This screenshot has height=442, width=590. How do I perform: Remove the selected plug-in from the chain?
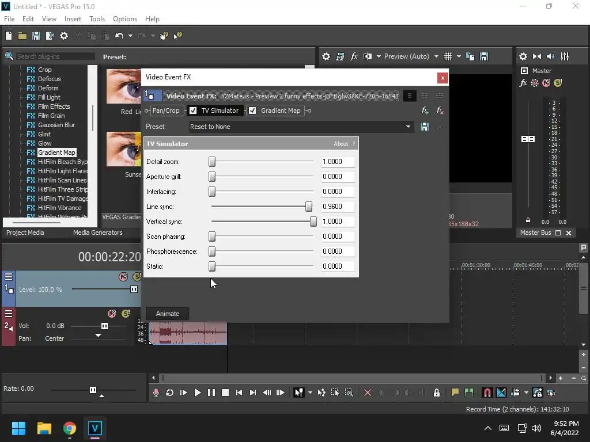click(x=439, y=110)
